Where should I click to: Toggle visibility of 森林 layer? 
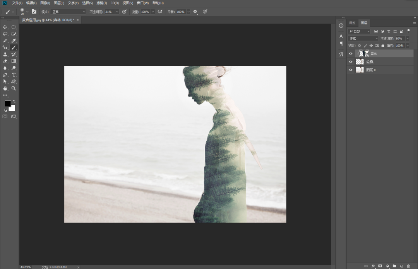(351, 54)
